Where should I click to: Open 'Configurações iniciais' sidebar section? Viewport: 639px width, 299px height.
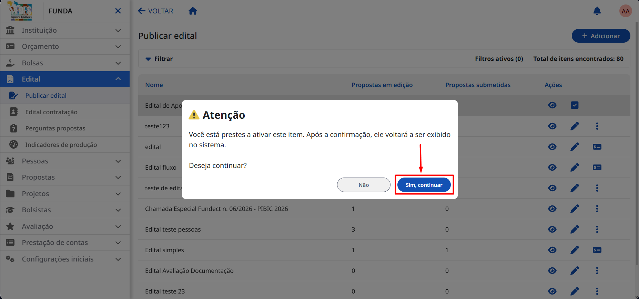tap(65, 259)
